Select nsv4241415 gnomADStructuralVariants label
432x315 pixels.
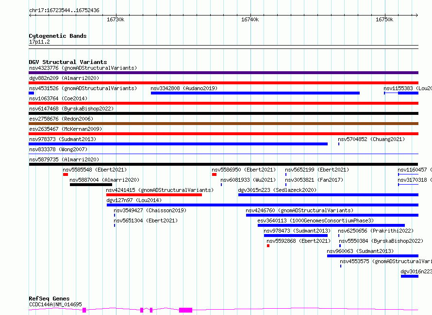click(160, 190)
